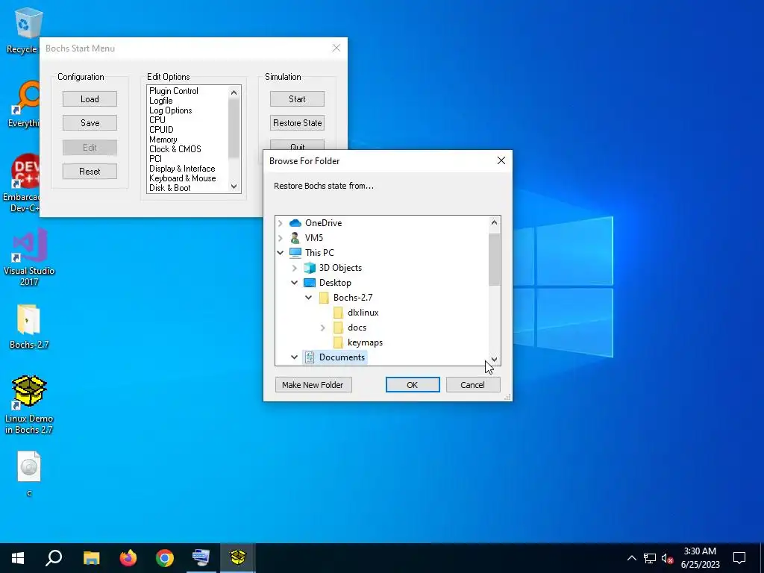Select Disk & Boot option

[170, 188]
